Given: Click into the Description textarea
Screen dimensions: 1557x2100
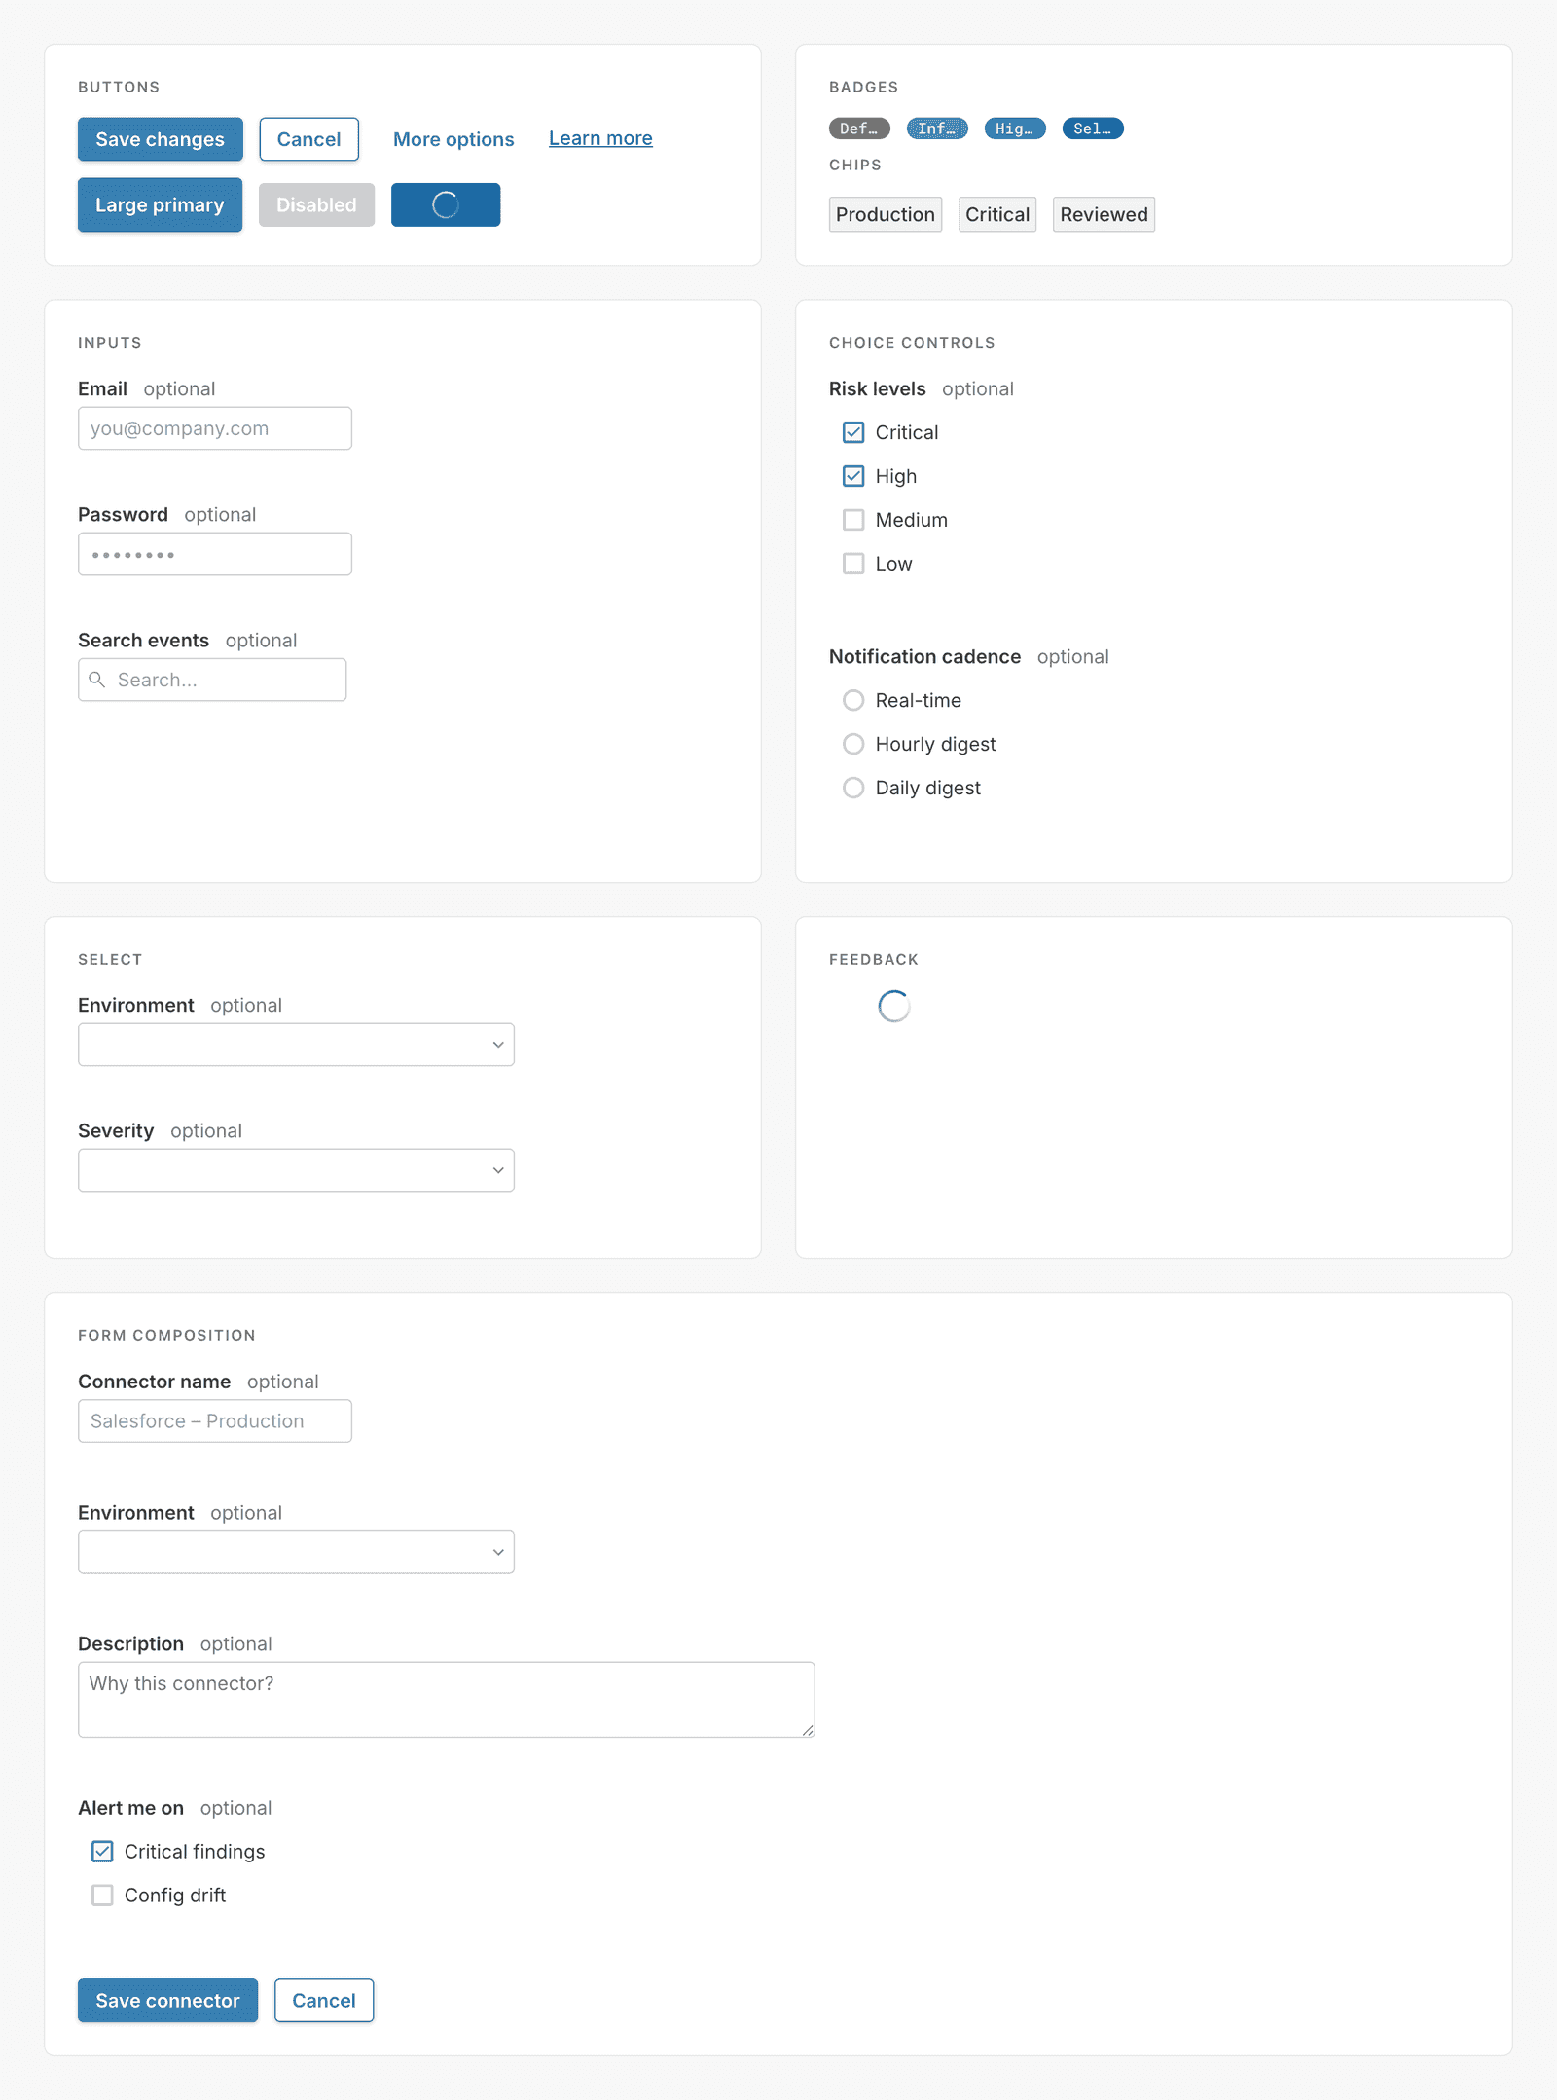Looking at the screenshot, I should tap(447, 1700).
